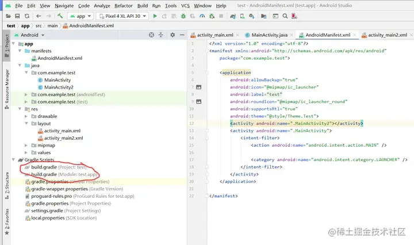Open the VCS menu
Image resolution: width=414 pixels, height=245 pixels.
pos(185,6)
